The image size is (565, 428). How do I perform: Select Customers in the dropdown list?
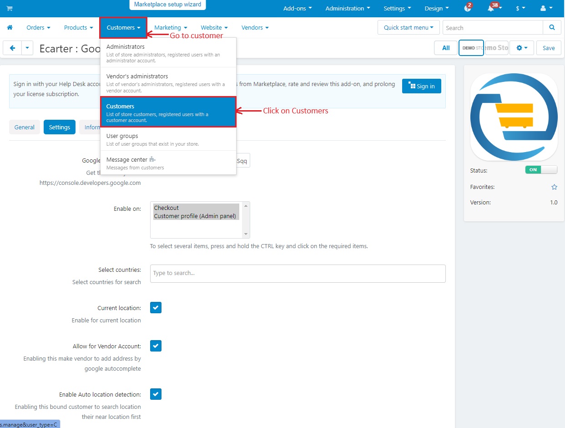point(168,112)
